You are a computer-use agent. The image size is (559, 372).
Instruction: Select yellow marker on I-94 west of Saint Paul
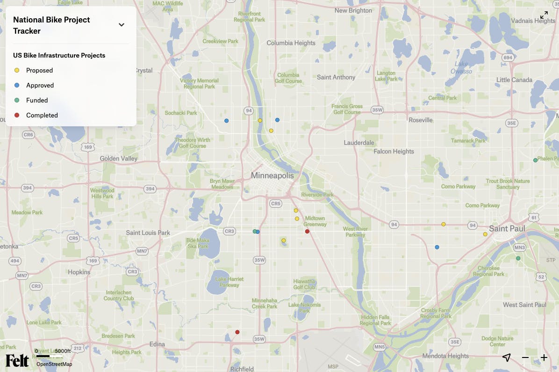click(x=444, y=224)
